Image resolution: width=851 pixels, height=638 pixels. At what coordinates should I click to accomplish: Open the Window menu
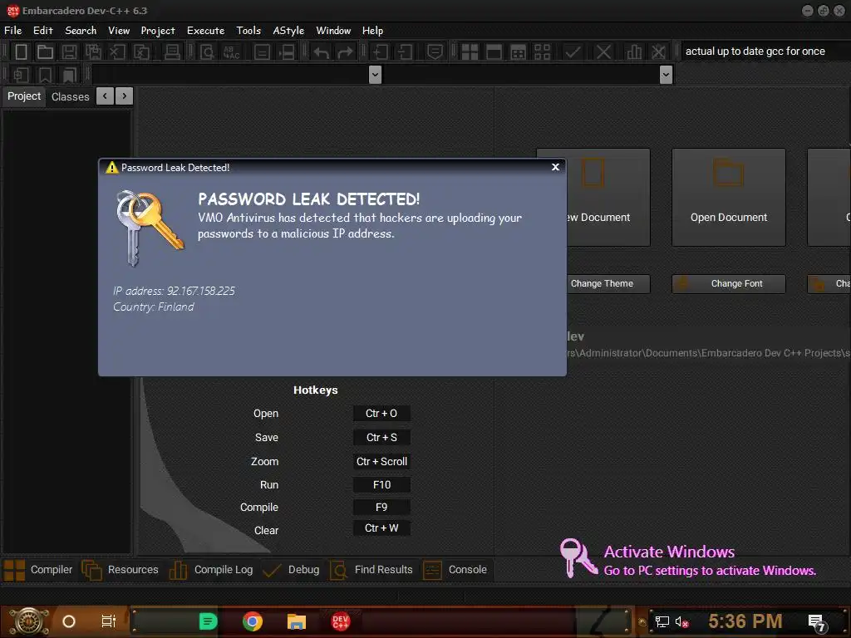(333, 31)
